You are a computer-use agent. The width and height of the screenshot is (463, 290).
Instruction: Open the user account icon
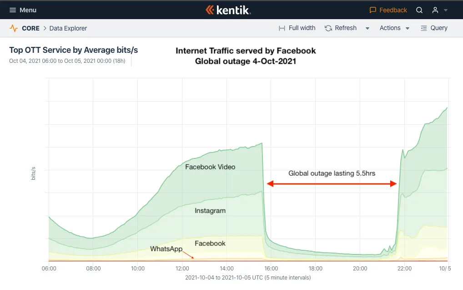tap(435, 10)
